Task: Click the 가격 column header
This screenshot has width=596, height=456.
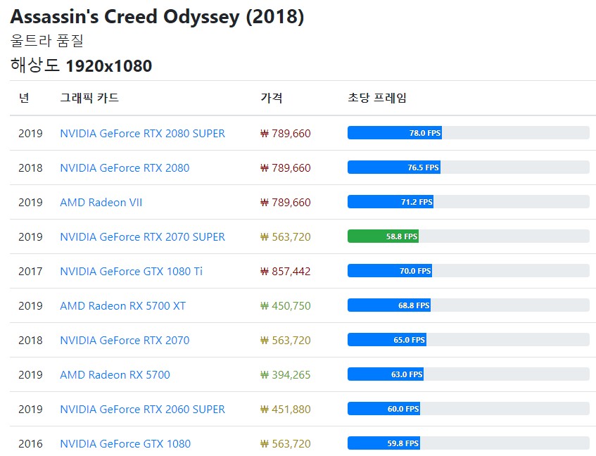Action: (272, 98)
